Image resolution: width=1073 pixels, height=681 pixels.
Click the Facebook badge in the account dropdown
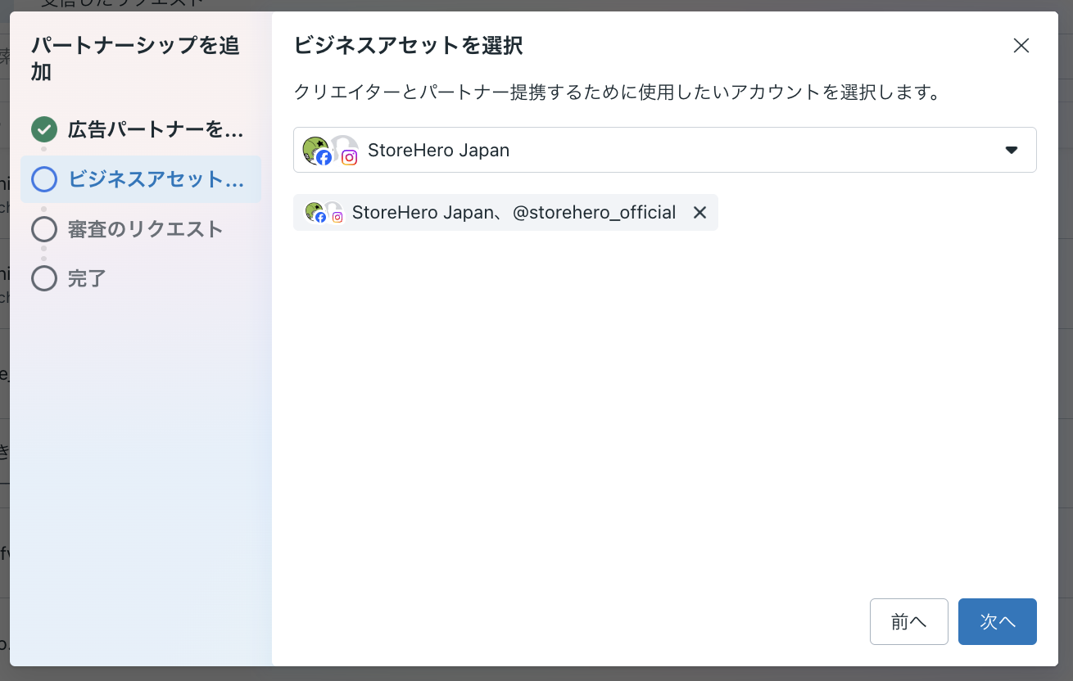(324, 158)
